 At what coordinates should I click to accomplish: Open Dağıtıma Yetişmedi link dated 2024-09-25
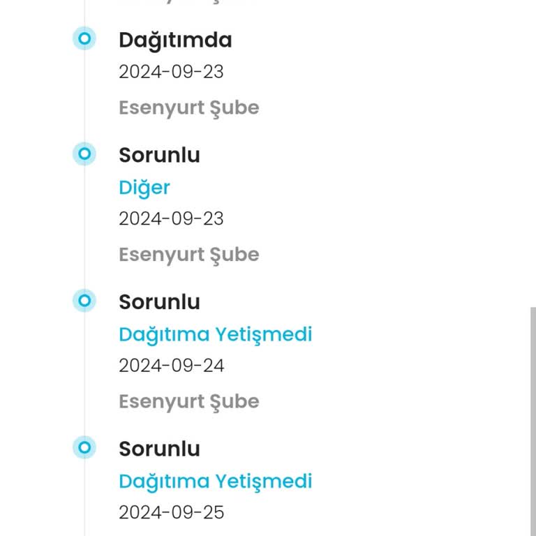click(x=216, y=482)
